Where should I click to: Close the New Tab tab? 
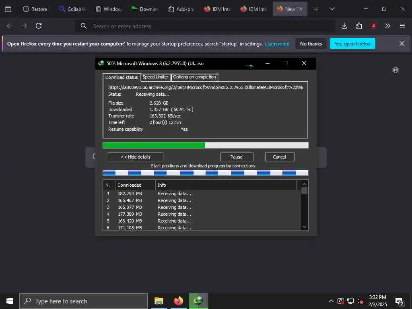pyautogui.click(x=300, y=9)
